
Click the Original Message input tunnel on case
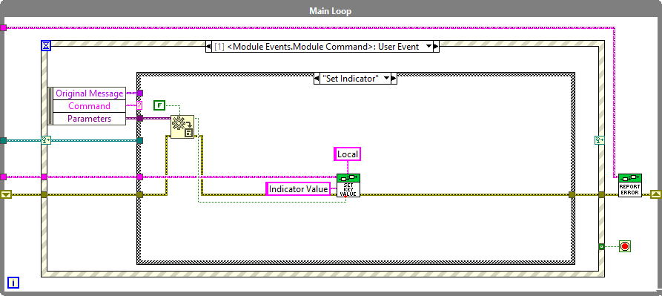pos(140,93)
